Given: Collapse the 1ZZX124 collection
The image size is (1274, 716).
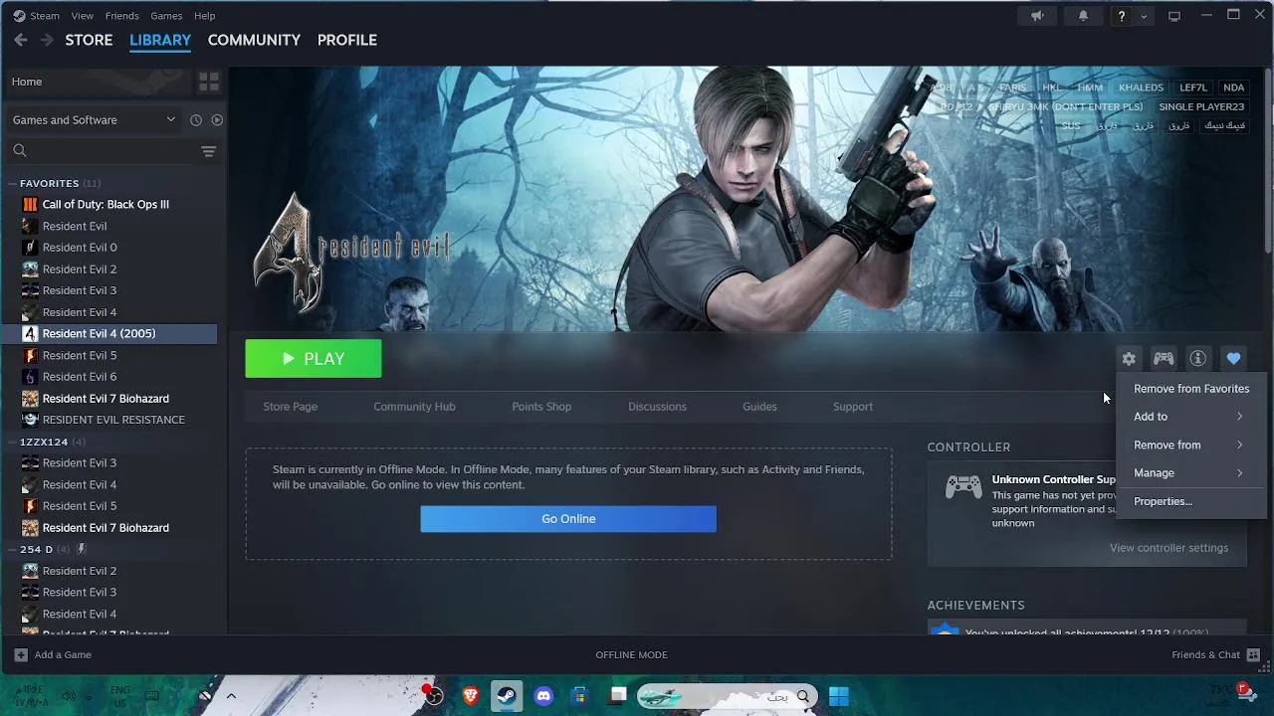Looking at the screenshot, I should [x=12, y=442].
